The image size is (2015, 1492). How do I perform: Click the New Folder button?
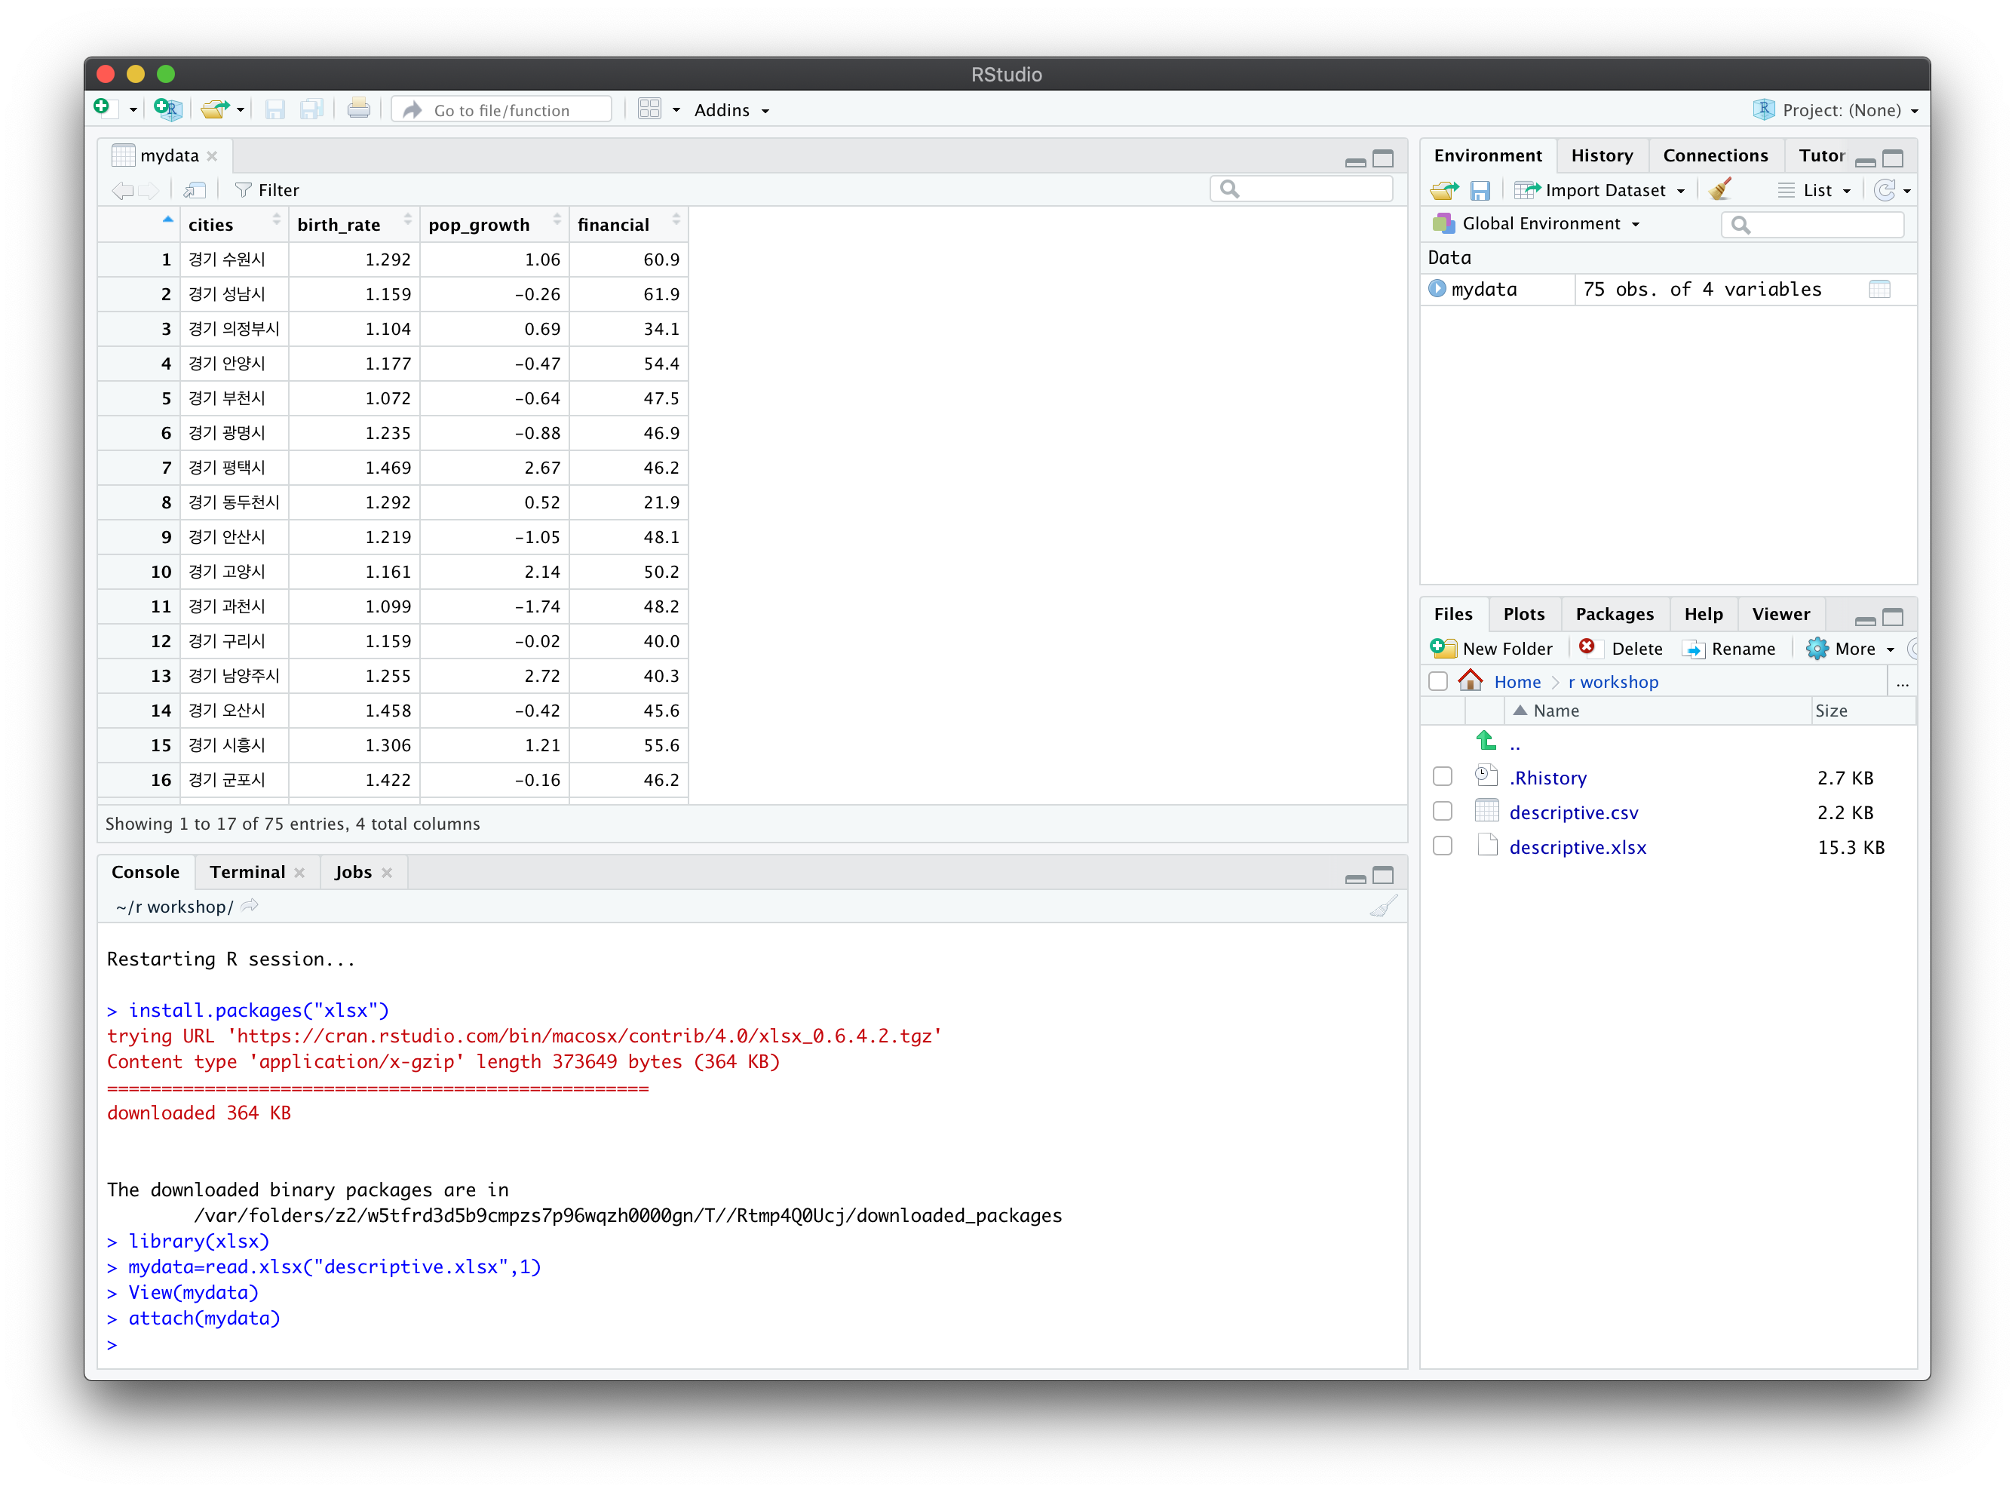tap(1492, 649)
